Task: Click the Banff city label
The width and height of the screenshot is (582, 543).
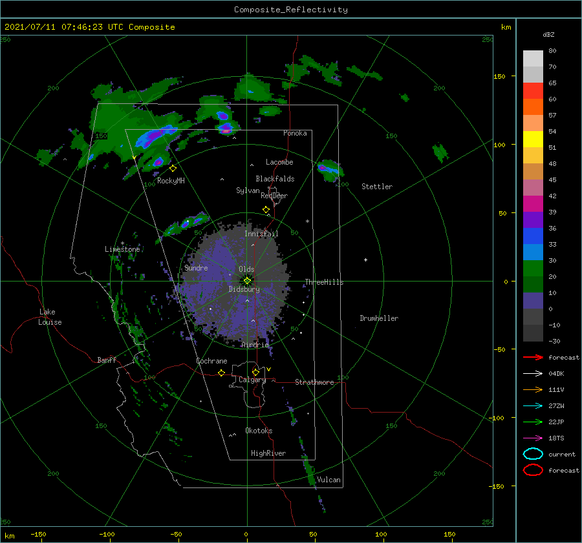Action: (x=107, y=360)
